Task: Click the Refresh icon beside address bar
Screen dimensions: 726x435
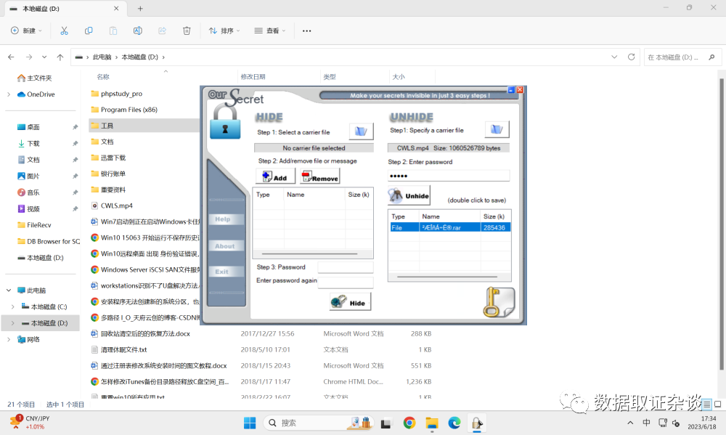Action: (631, 57)
